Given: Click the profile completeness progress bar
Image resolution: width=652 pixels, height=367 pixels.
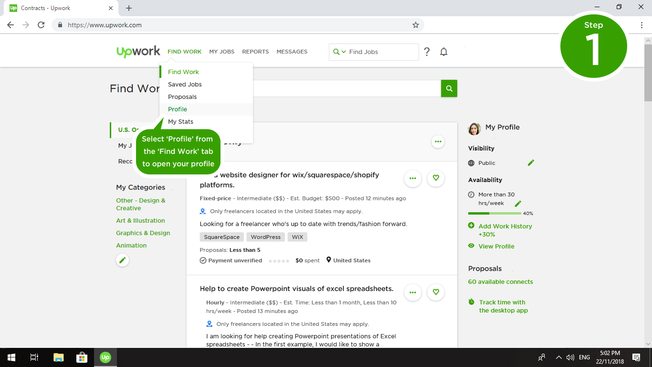Looking at the screenshot, I should [x=494, y=213].
